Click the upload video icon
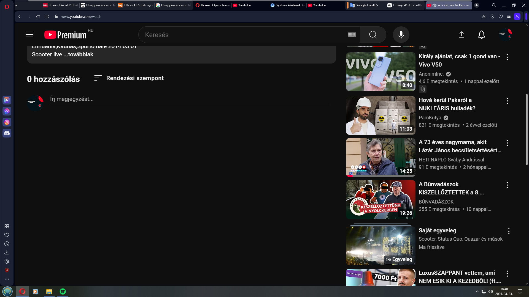 point(461,35)
